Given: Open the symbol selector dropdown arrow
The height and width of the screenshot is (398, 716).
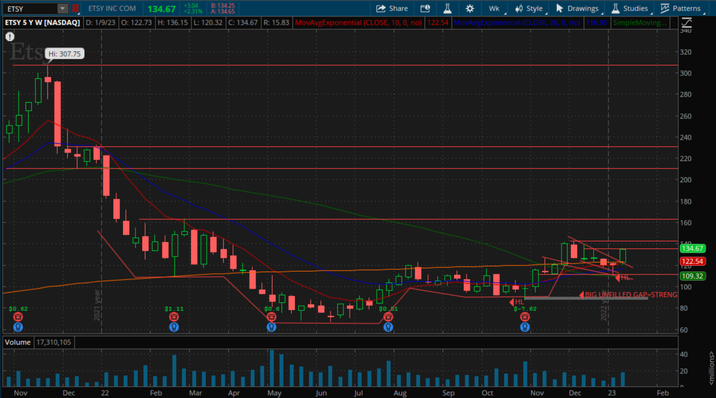Looking at the screenshot, I should pyautogui.click(x=62, y=9).
